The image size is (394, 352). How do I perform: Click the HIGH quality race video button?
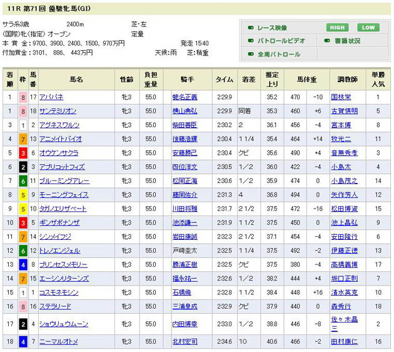(336, 28)
